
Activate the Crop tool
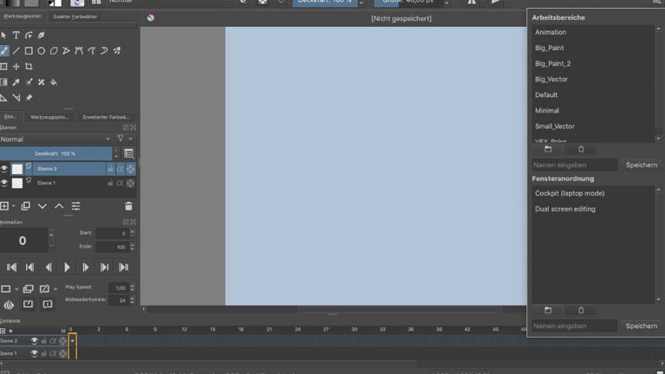coord(29,67)
